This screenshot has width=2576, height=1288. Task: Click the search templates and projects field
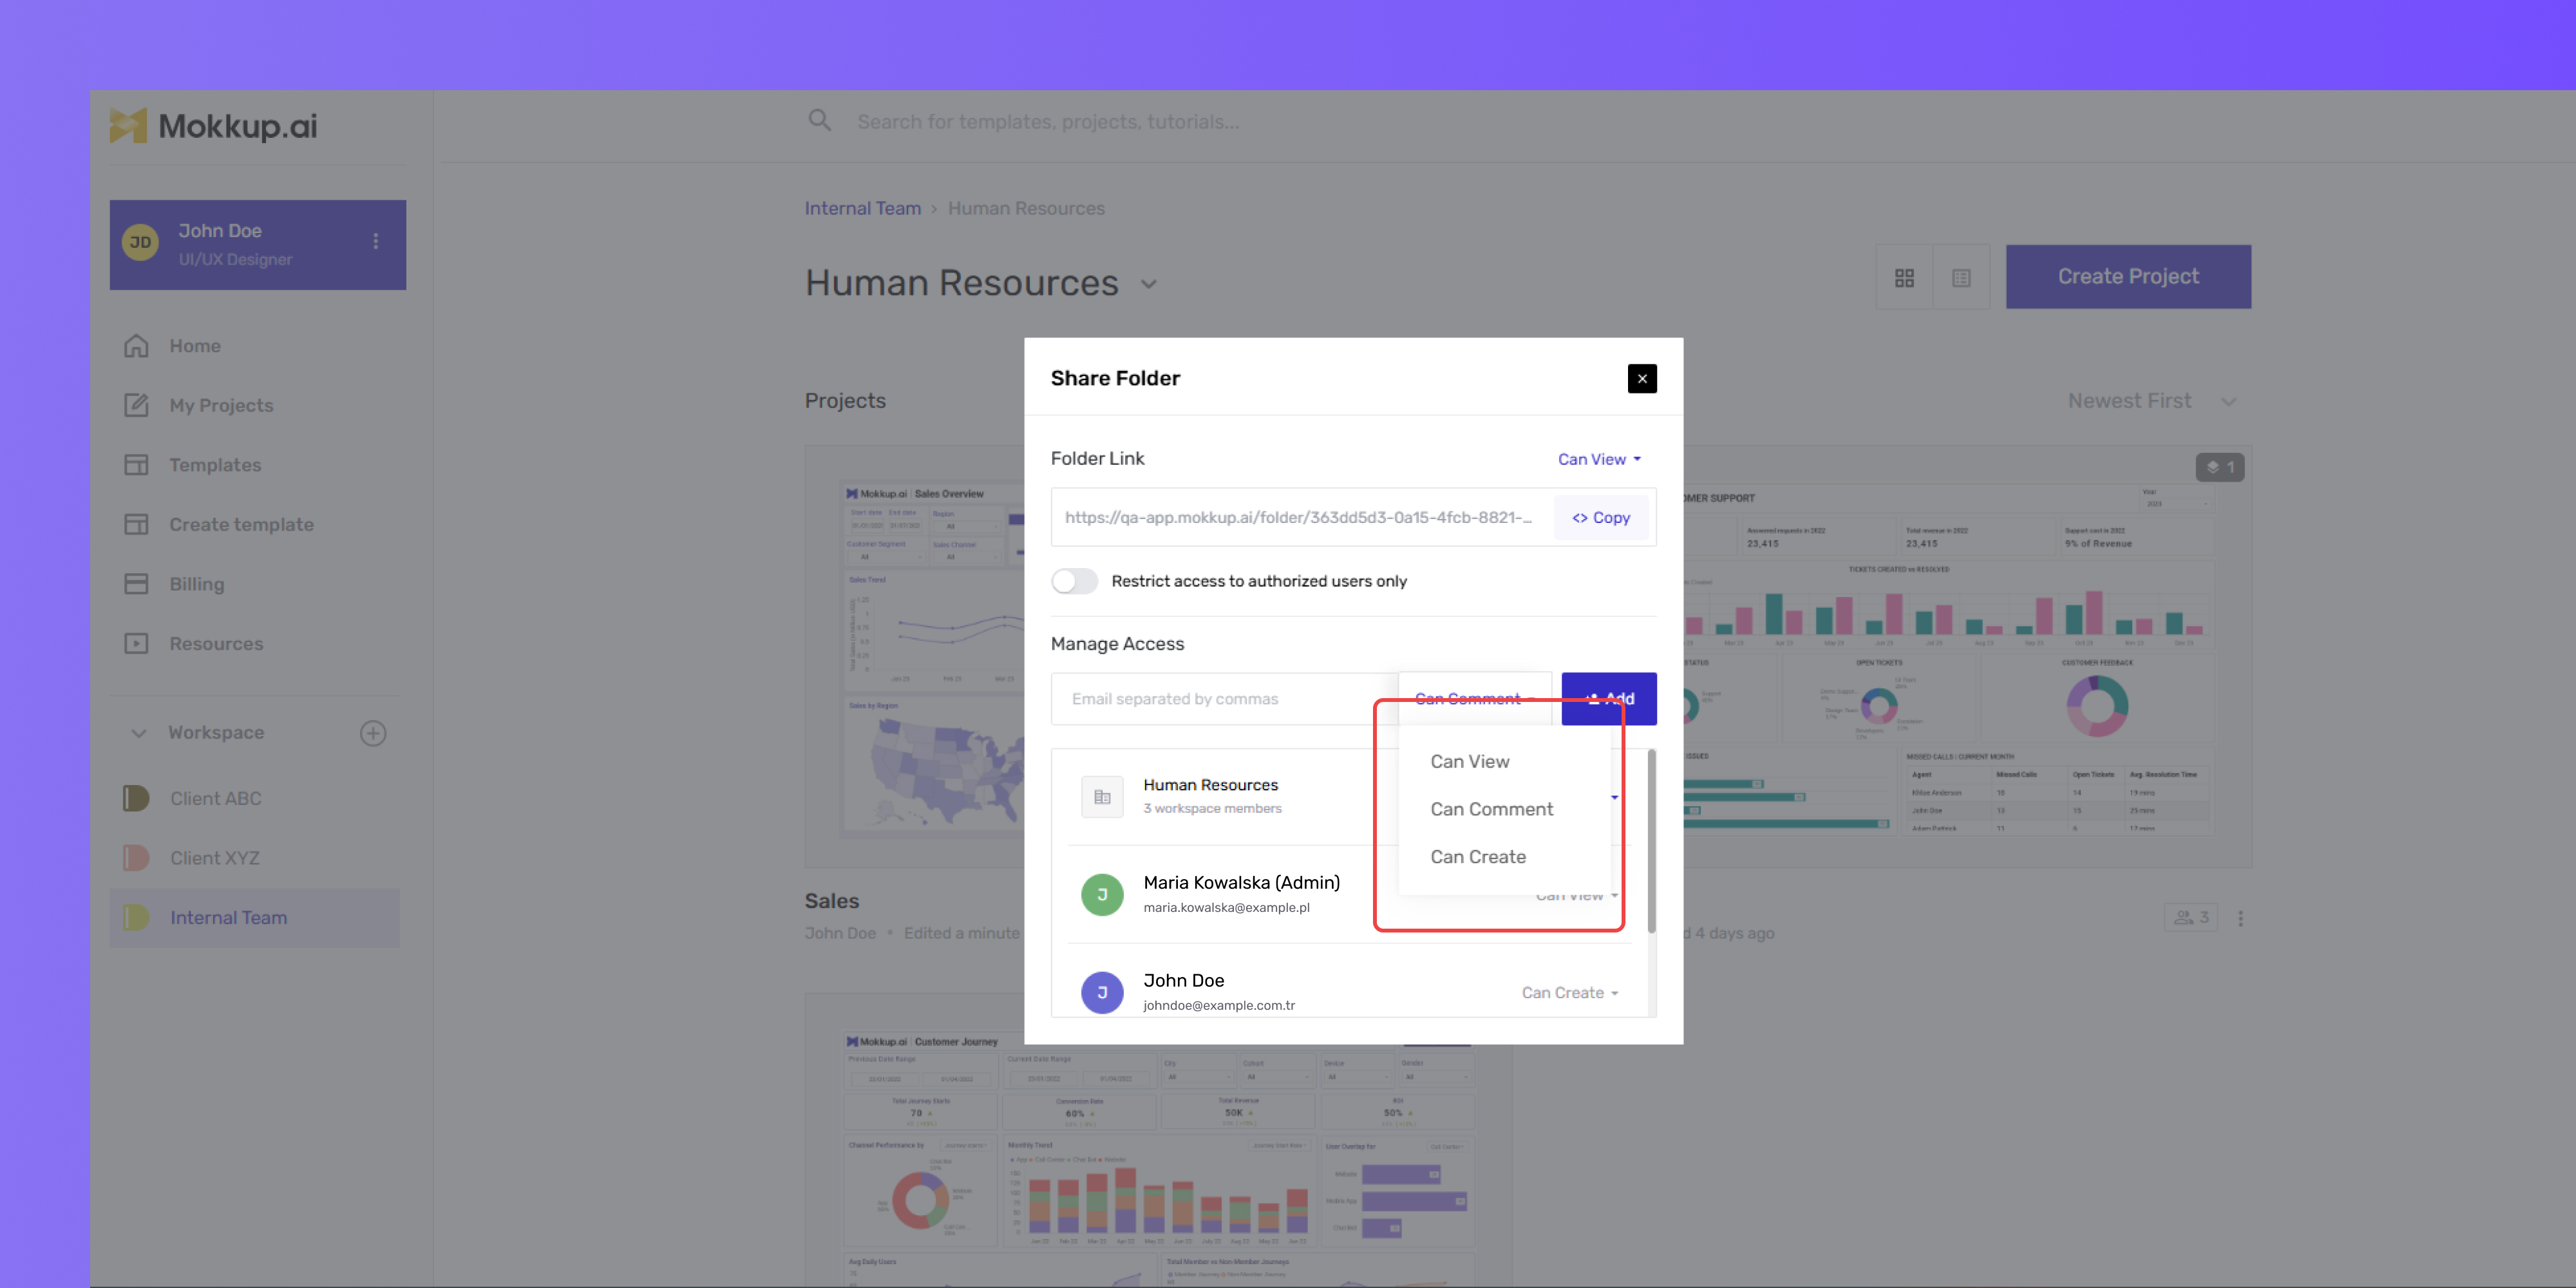click(1048, 122)
